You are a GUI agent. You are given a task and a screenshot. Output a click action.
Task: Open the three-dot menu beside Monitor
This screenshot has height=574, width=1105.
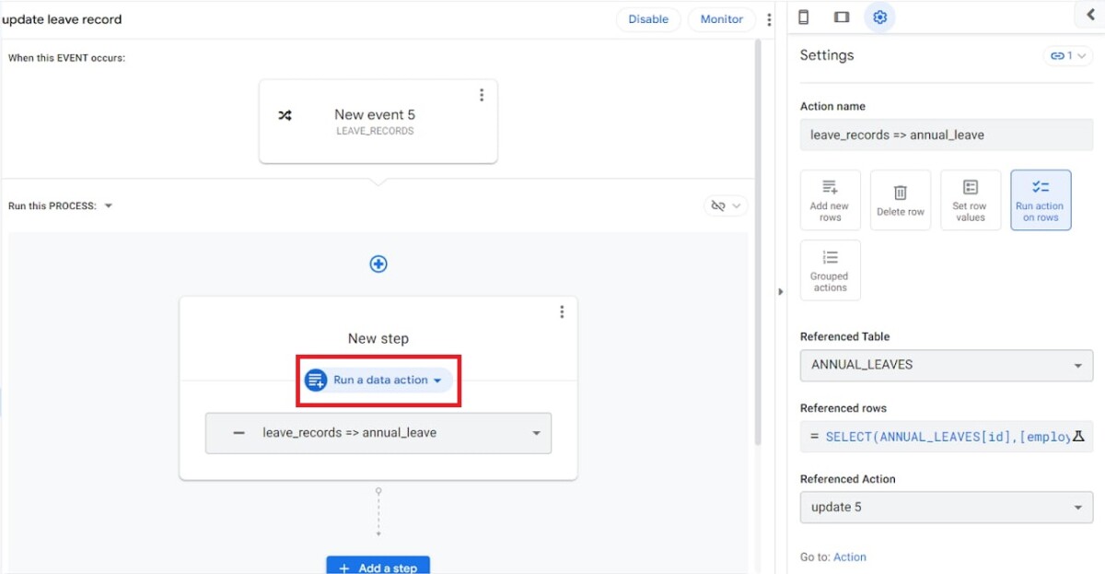[769, 18]
